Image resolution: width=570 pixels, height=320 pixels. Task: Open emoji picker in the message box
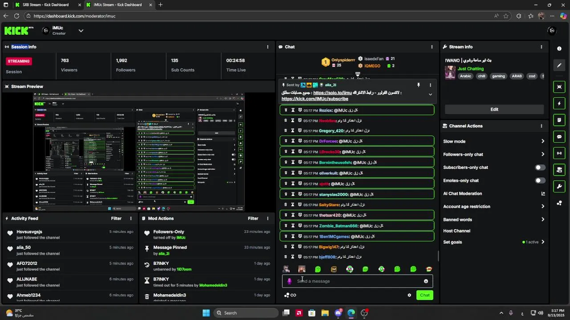coord(426,281)
